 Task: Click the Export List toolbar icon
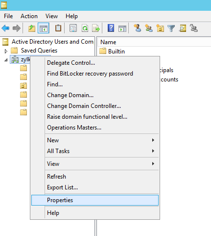[96, 28]
